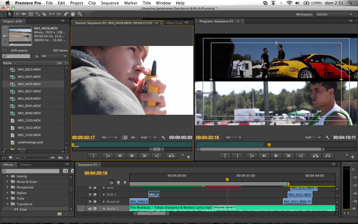The width and height of the screenshot is (358, 224).
Task: Open the Clip menu
Action: (92, 3)
